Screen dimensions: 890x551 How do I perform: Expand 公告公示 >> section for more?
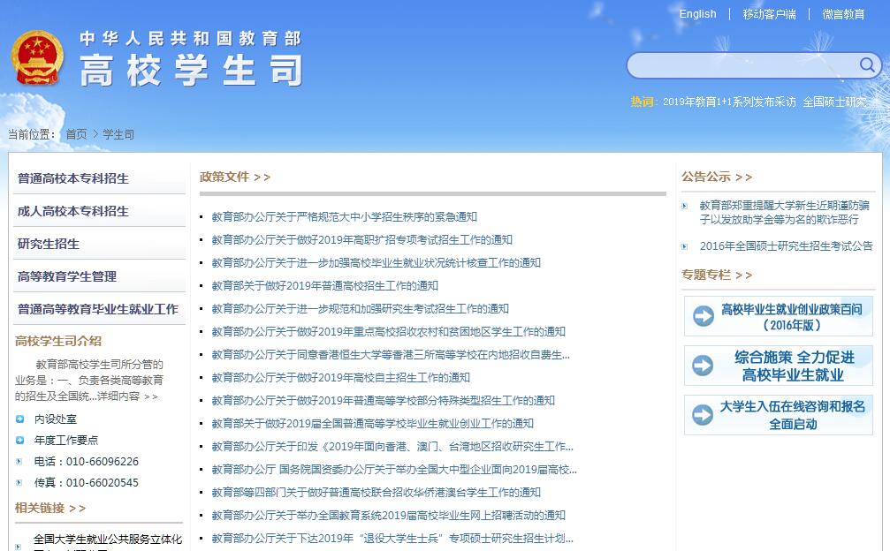[x=717, y=177]
